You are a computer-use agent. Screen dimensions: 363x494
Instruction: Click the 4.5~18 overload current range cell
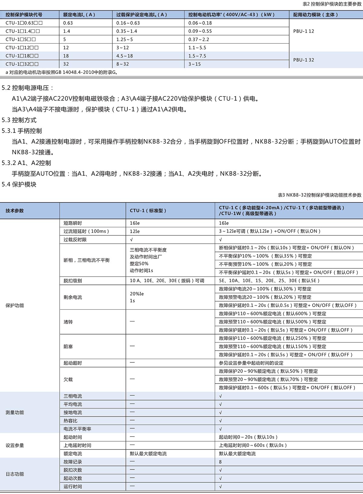[x=125, y=56]
